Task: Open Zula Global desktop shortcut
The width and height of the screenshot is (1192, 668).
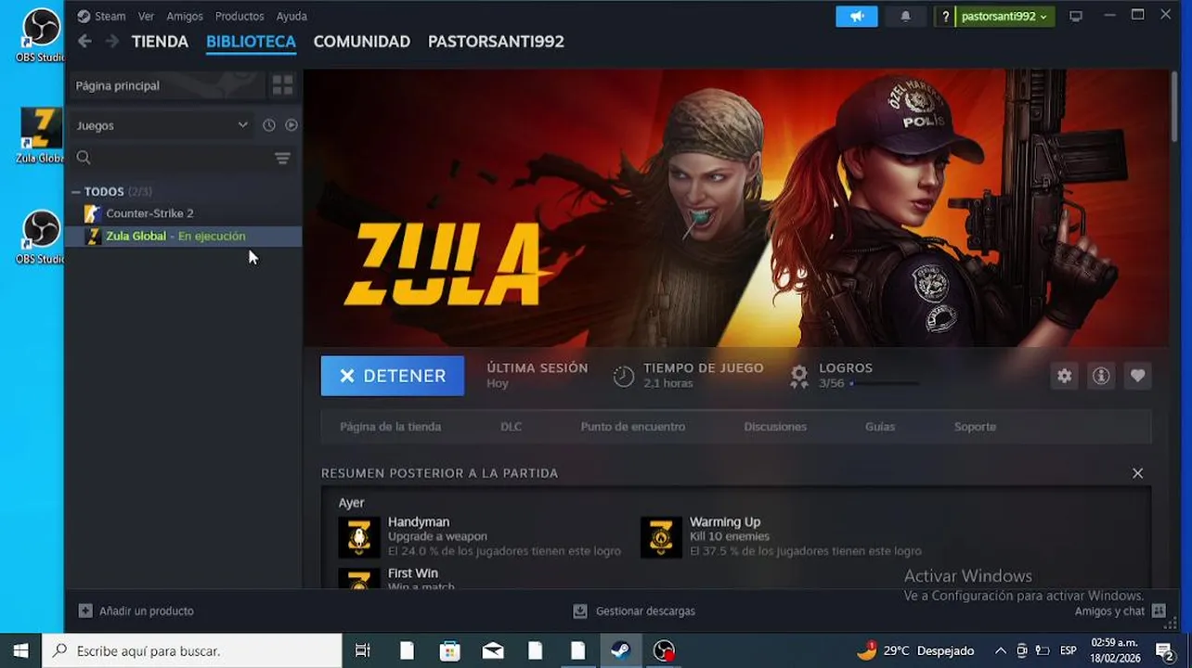Action: tap(41, 135)
